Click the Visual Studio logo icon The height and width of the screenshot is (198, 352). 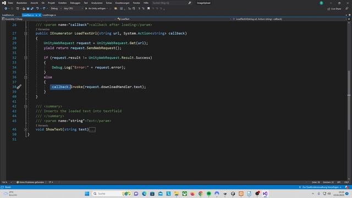(4, 3)
